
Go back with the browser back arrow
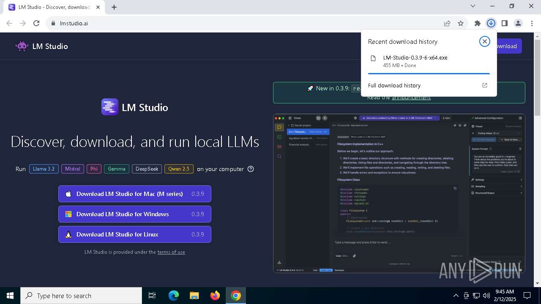click(9, 23)
